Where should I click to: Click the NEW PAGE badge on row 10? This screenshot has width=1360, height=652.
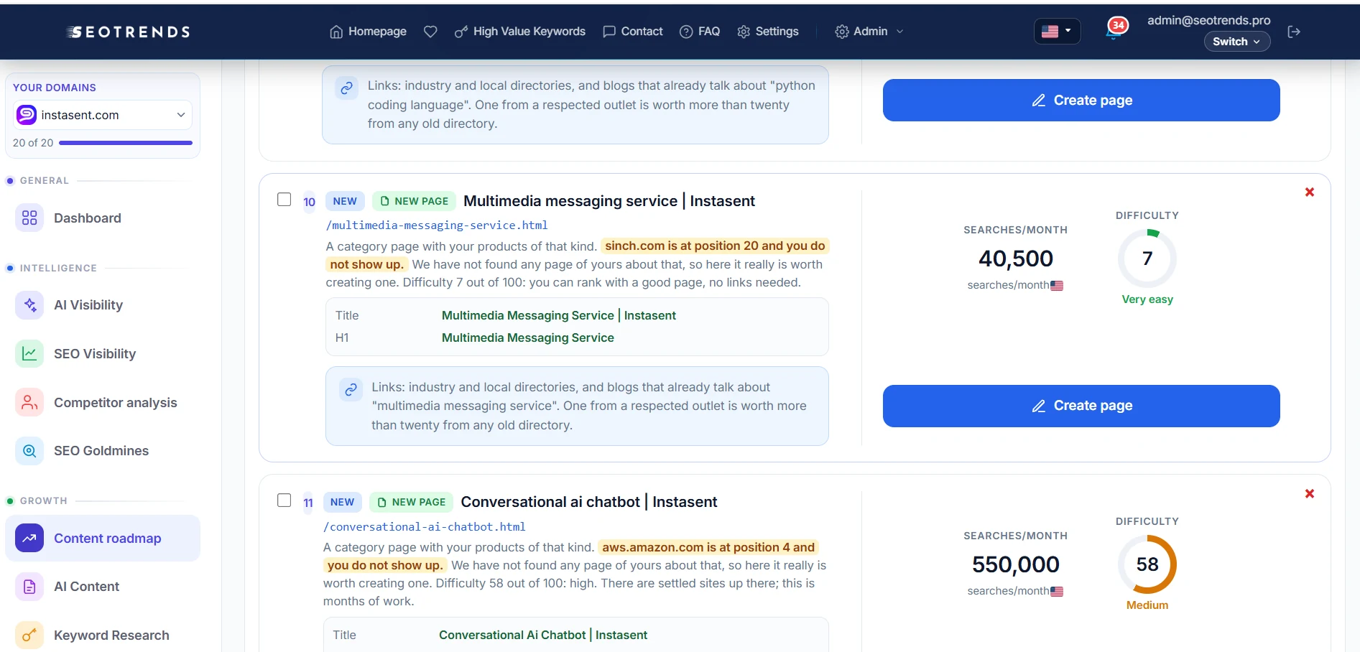click(414, 201)
